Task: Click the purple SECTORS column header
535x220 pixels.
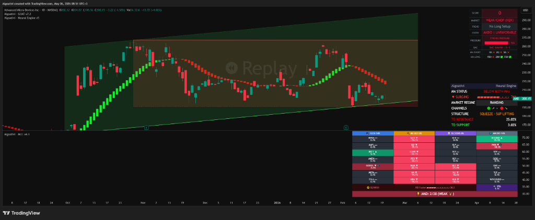Action: coord(456,133)
